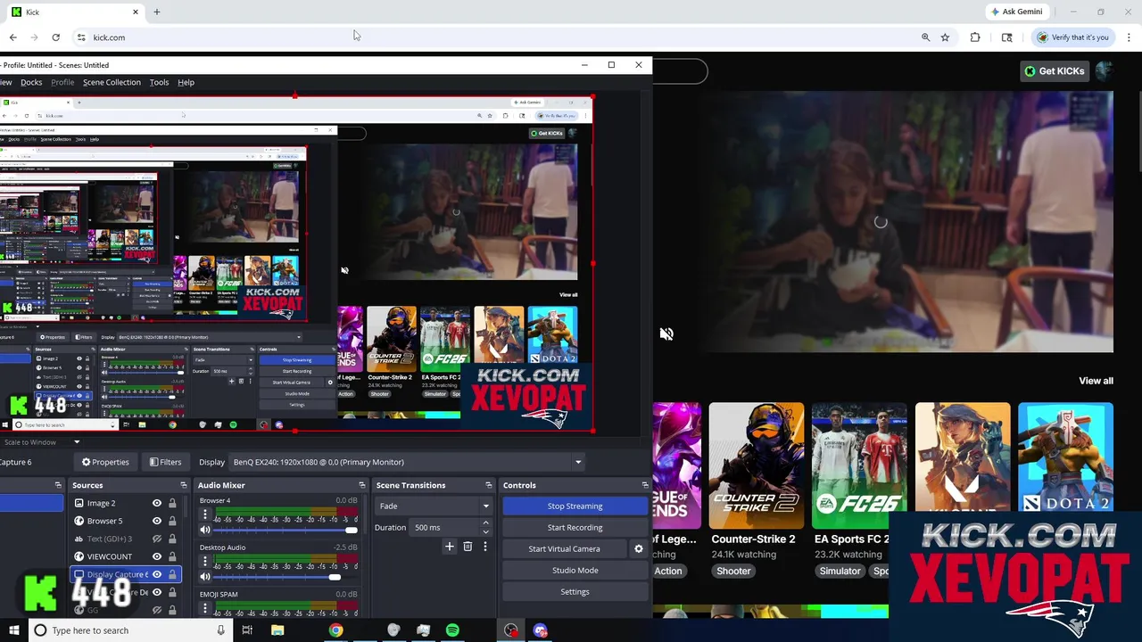Open the Docks menu in OBS

point(31,82)
